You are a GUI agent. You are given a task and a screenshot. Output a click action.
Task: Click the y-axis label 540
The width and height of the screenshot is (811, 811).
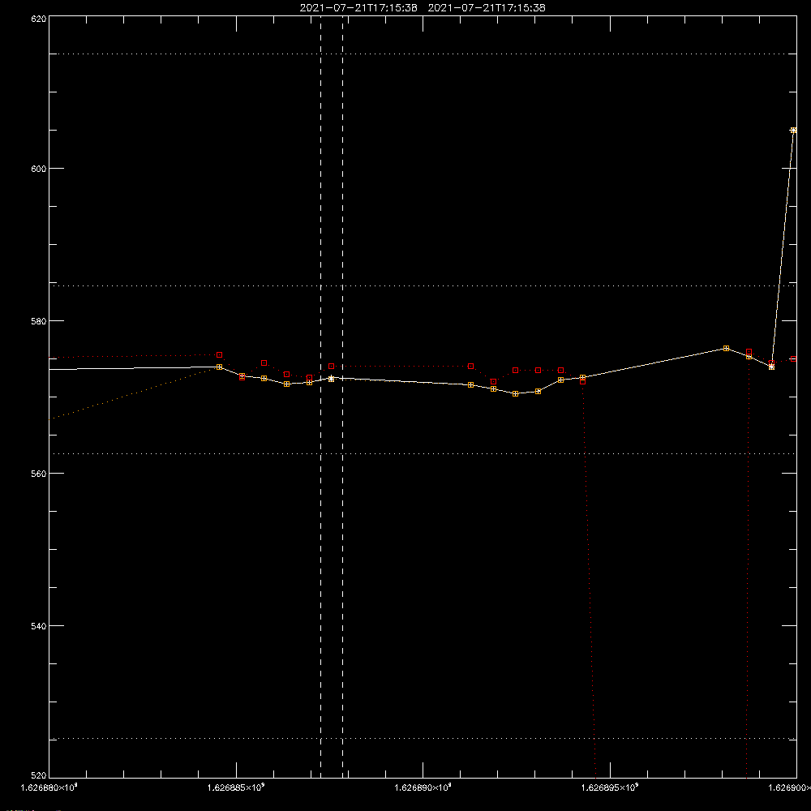click(x=39, y=626)
